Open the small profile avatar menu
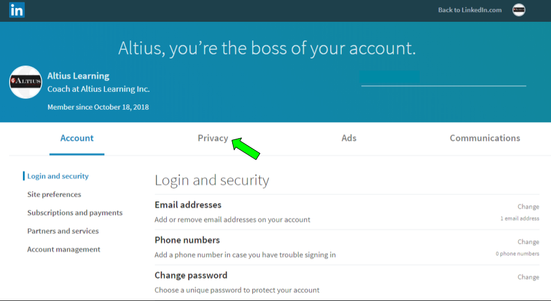Viewport: 551px width, 301px height. [x=519, y=10]
